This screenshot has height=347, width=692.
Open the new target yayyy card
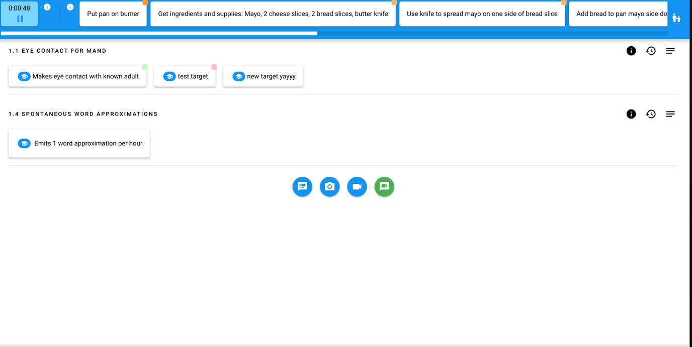coord(263,76)
